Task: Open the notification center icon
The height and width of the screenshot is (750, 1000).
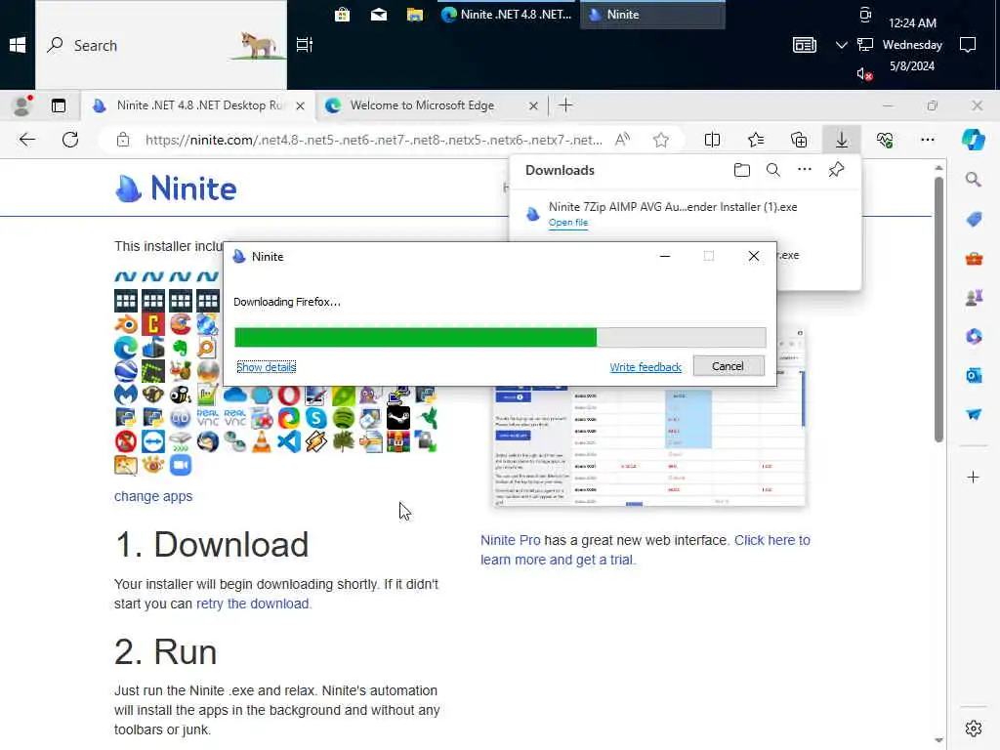Action: click(x=968, y=45)
